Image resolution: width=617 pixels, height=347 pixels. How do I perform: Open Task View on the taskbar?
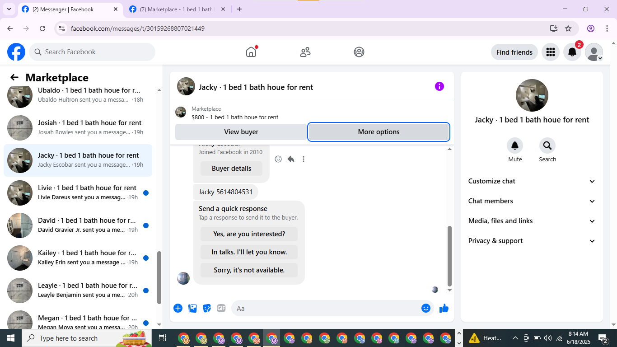point(163,338)
